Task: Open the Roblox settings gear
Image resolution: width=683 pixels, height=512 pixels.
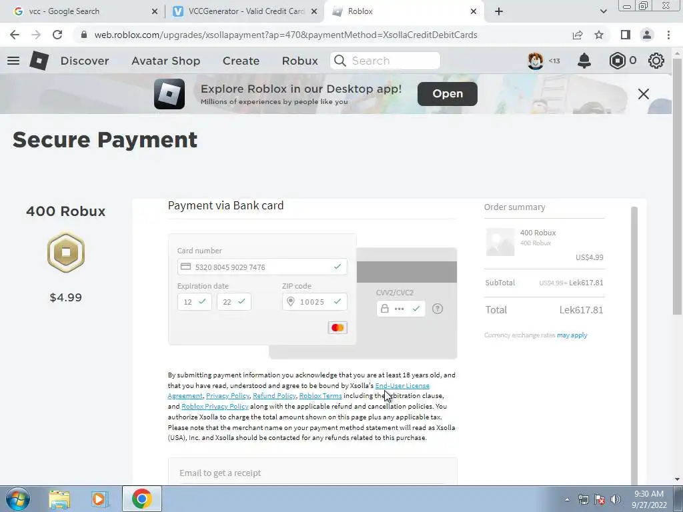Action: [x=656, y=61]
